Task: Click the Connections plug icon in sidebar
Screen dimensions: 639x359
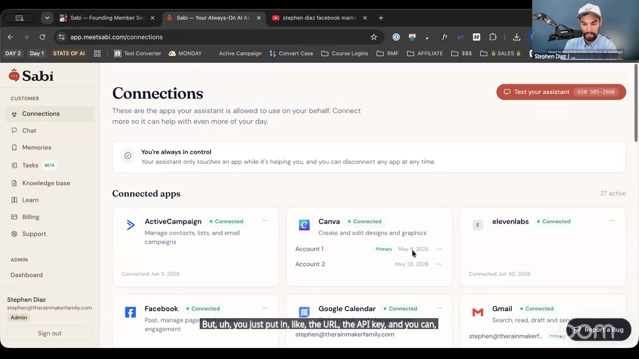Action: click(x=14, y=114)
